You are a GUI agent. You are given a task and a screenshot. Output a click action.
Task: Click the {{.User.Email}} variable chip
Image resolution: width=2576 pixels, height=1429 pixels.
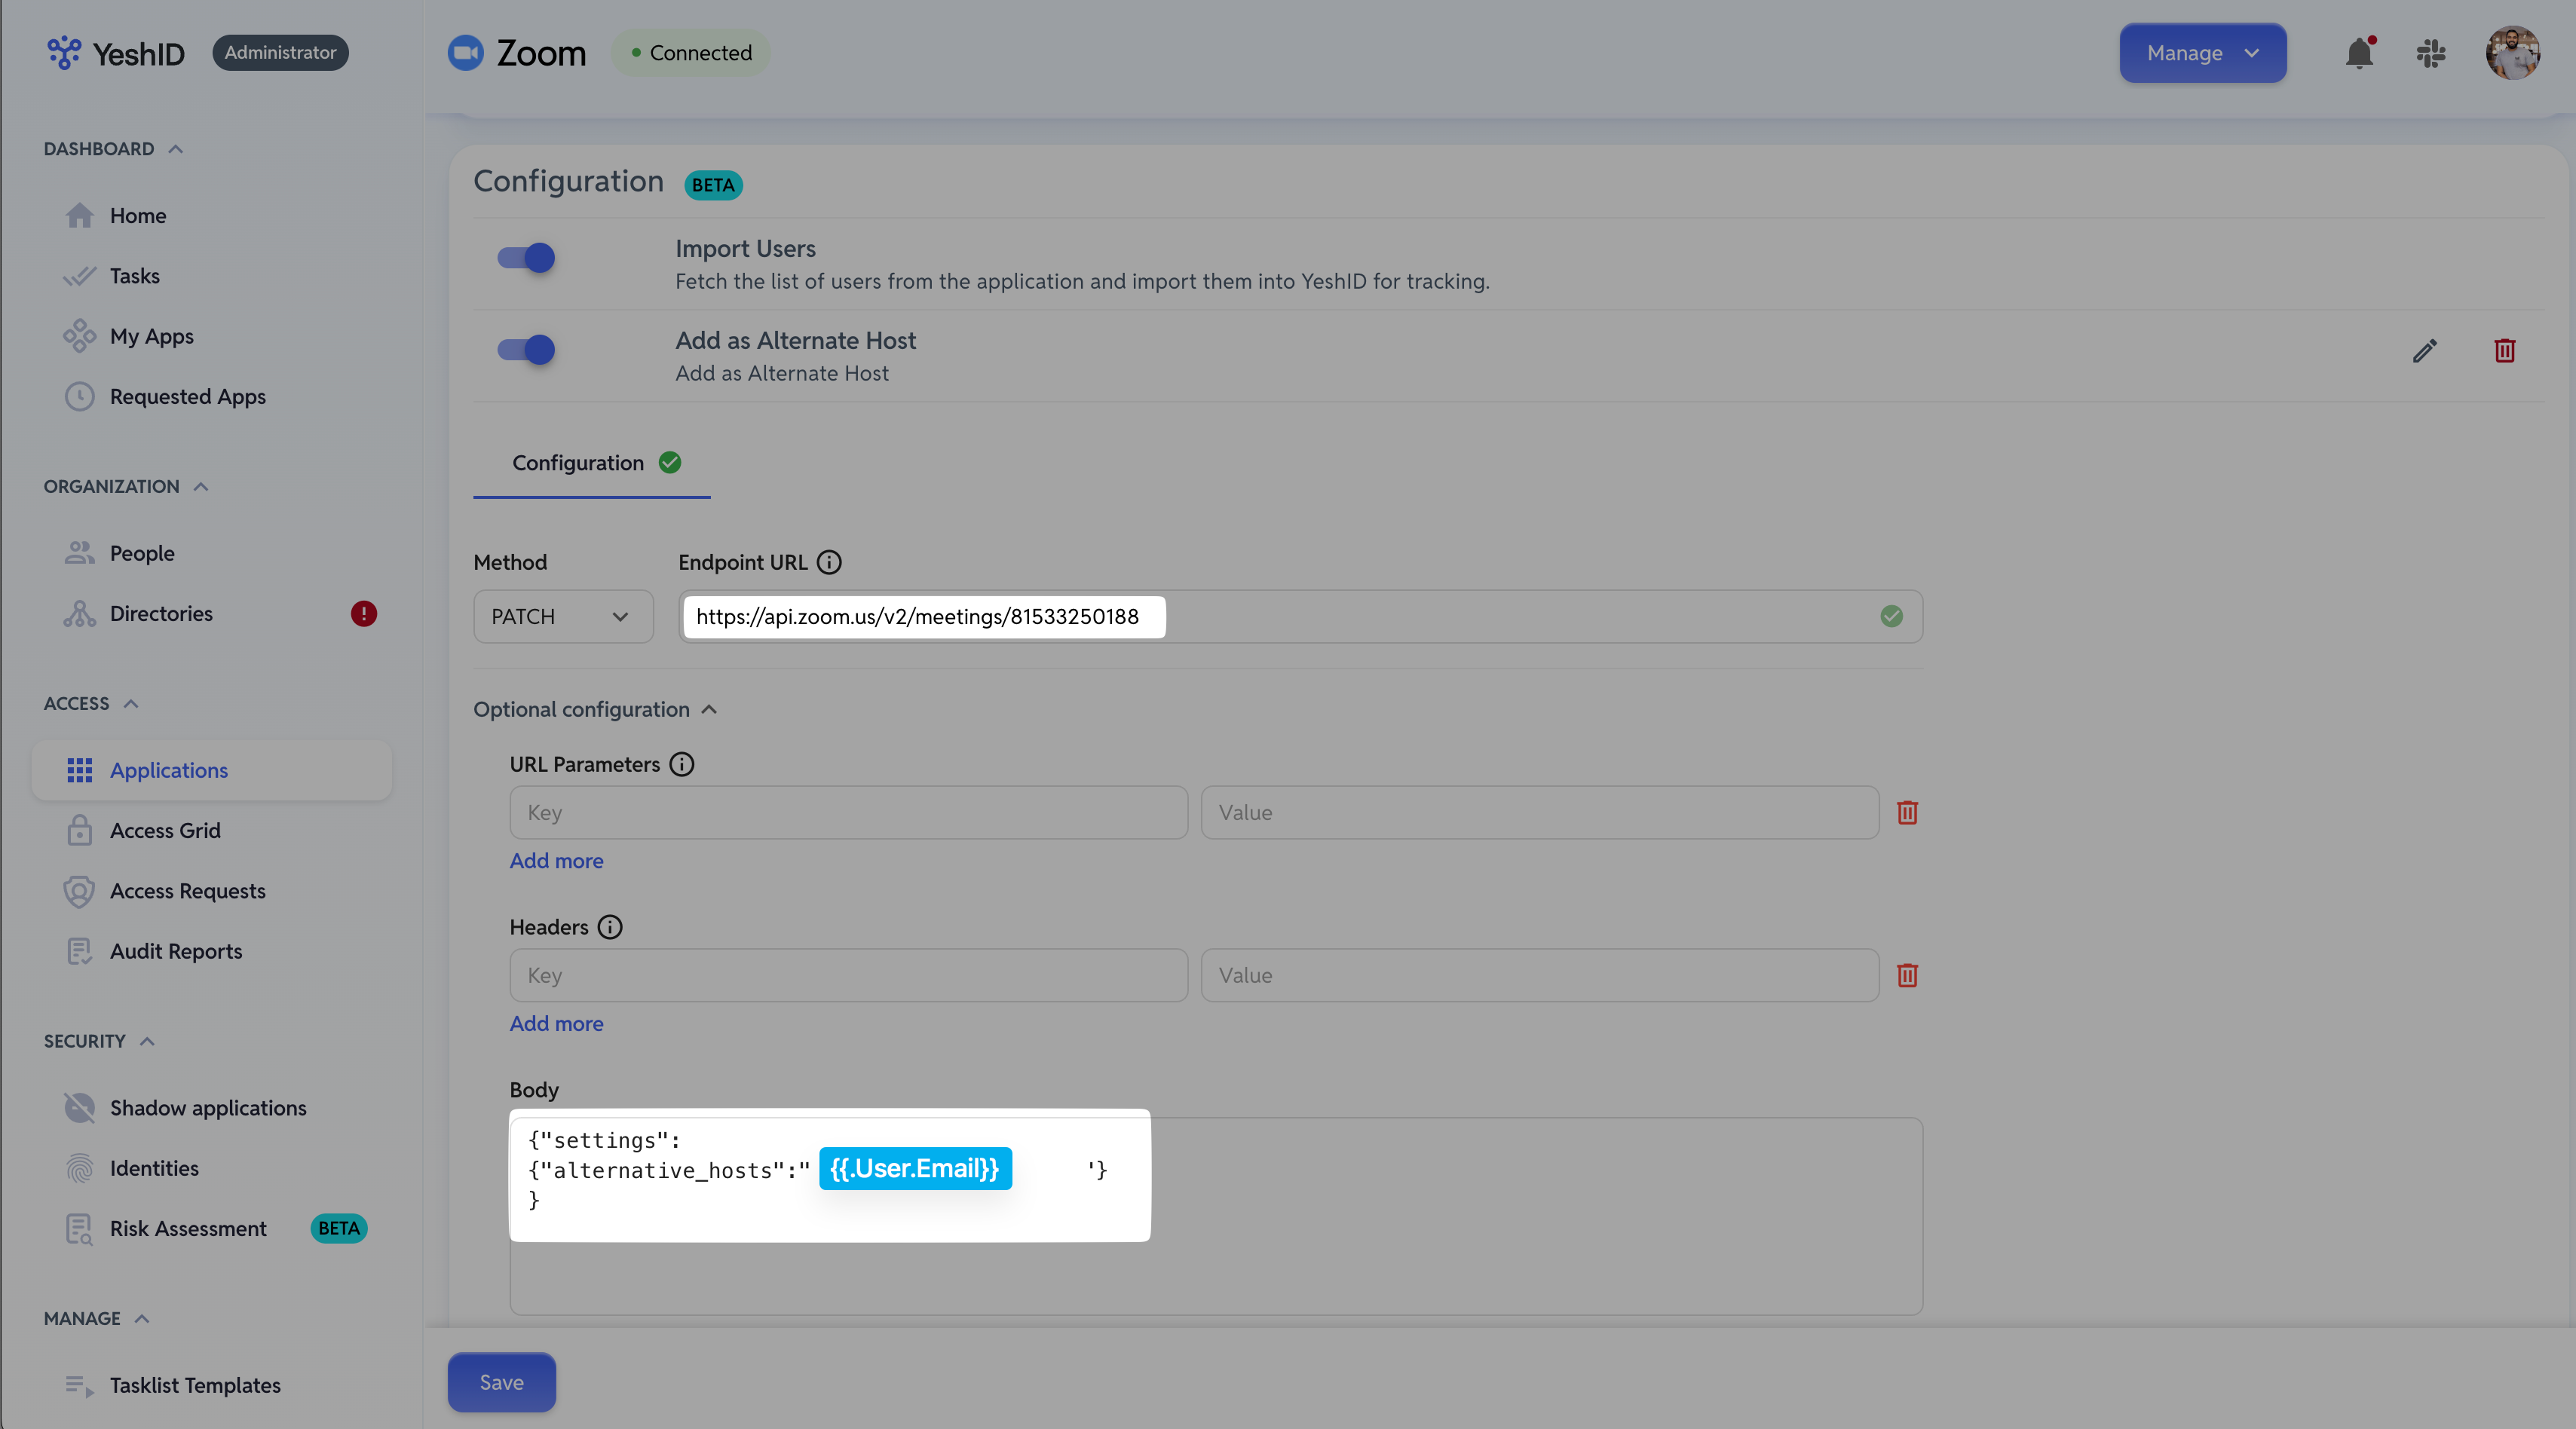pos(915,1168)
